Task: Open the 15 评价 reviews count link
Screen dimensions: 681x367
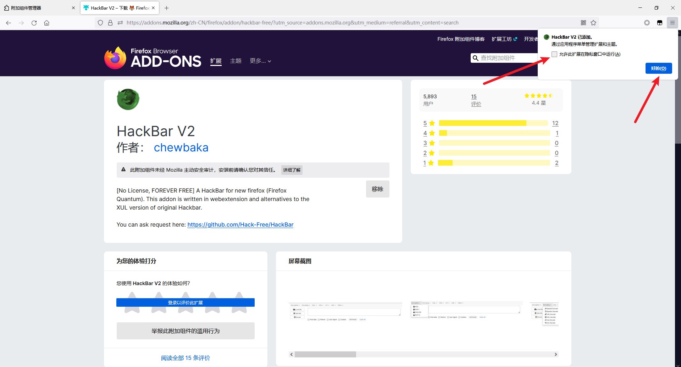Action: (x=476, y=100)
